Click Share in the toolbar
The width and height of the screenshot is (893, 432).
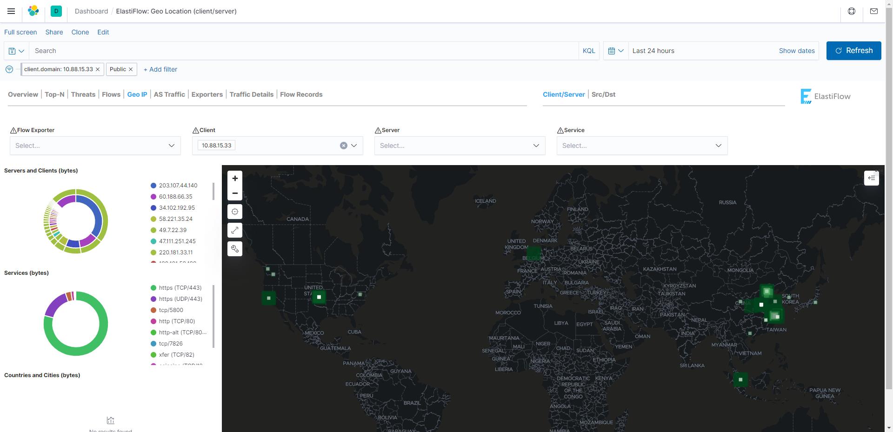click(54, 32)
